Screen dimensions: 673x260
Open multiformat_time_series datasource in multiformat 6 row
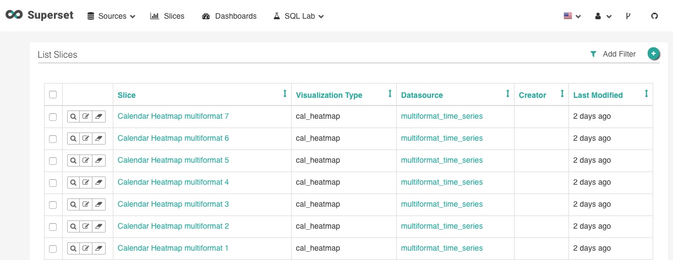coord(442,138)
